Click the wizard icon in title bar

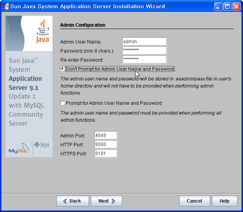6,6
